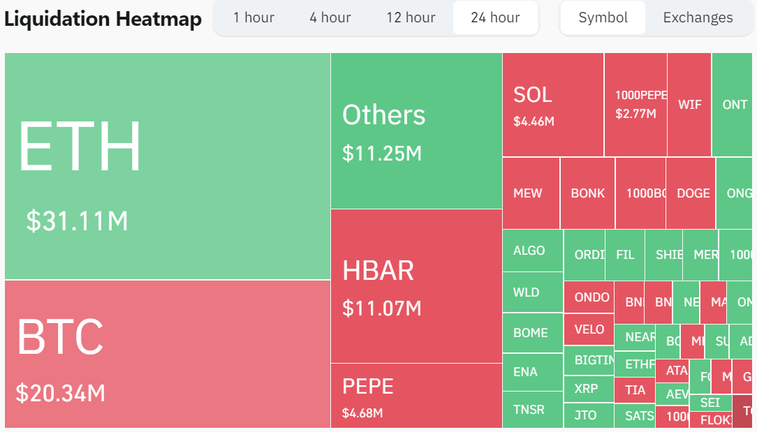The image size is (757, 432).
Task: Click the MEW heatmap tile
Action: click(x=531, y=193)
